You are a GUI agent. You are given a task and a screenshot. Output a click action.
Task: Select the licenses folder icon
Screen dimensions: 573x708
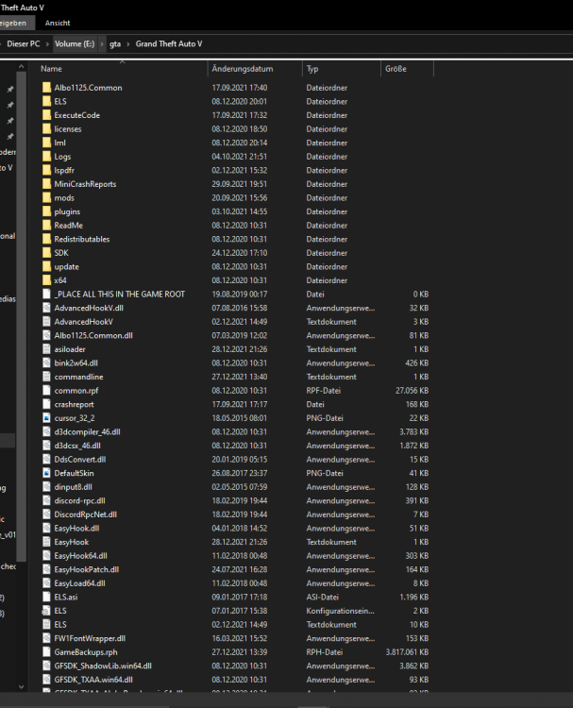[46, 129]
